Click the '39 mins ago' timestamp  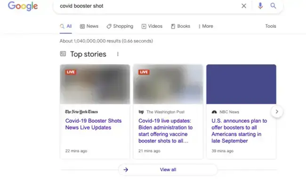point(223,151)
